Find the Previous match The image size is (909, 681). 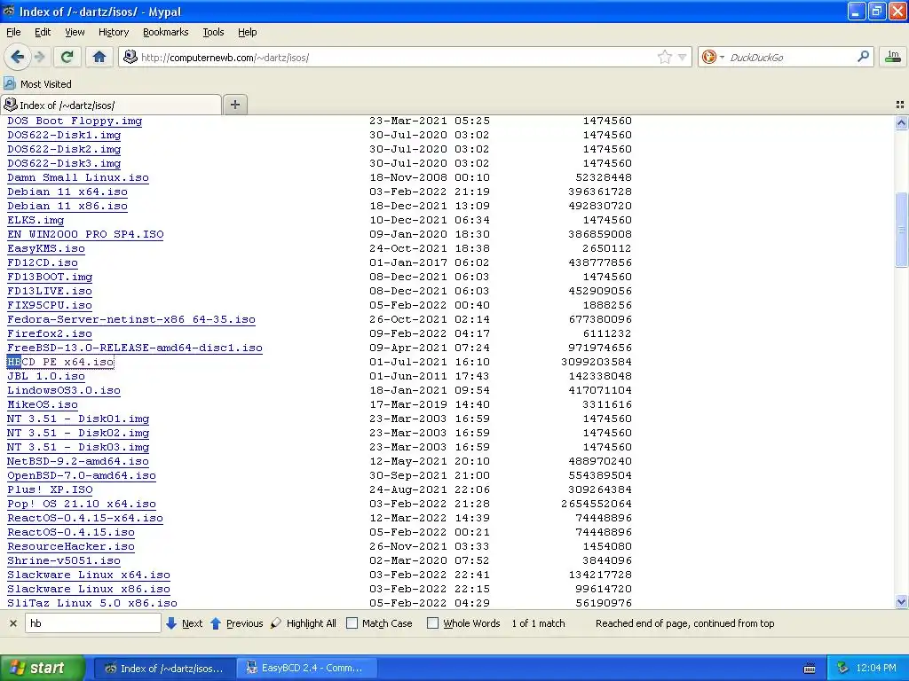click(236, 623)
